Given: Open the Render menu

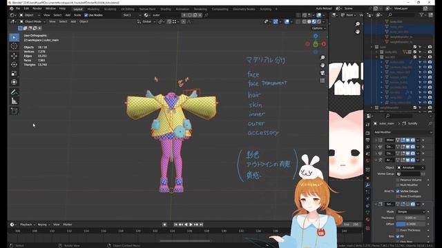Looking at the screenshot, I should pyautogui.click(x=37, y=9).
